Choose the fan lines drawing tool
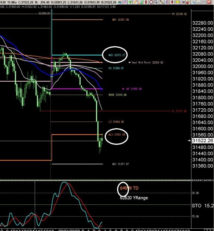 167,2
